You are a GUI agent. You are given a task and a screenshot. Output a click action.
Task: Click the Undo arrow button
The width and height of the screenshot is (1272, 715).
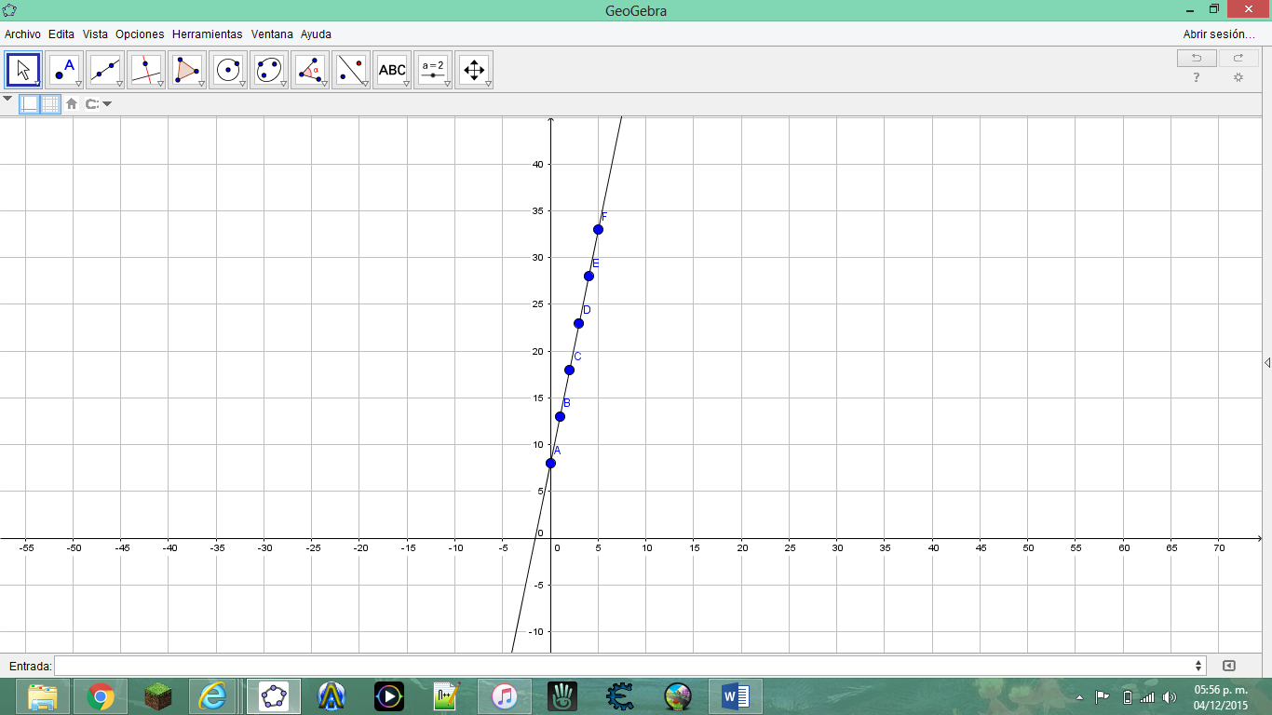[1197, 58]
